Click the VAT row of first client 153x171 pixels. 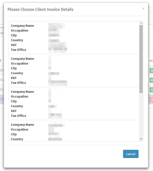(x=74, y=45)
